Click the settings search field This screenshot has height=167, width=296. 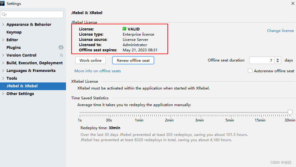point(32,14)
